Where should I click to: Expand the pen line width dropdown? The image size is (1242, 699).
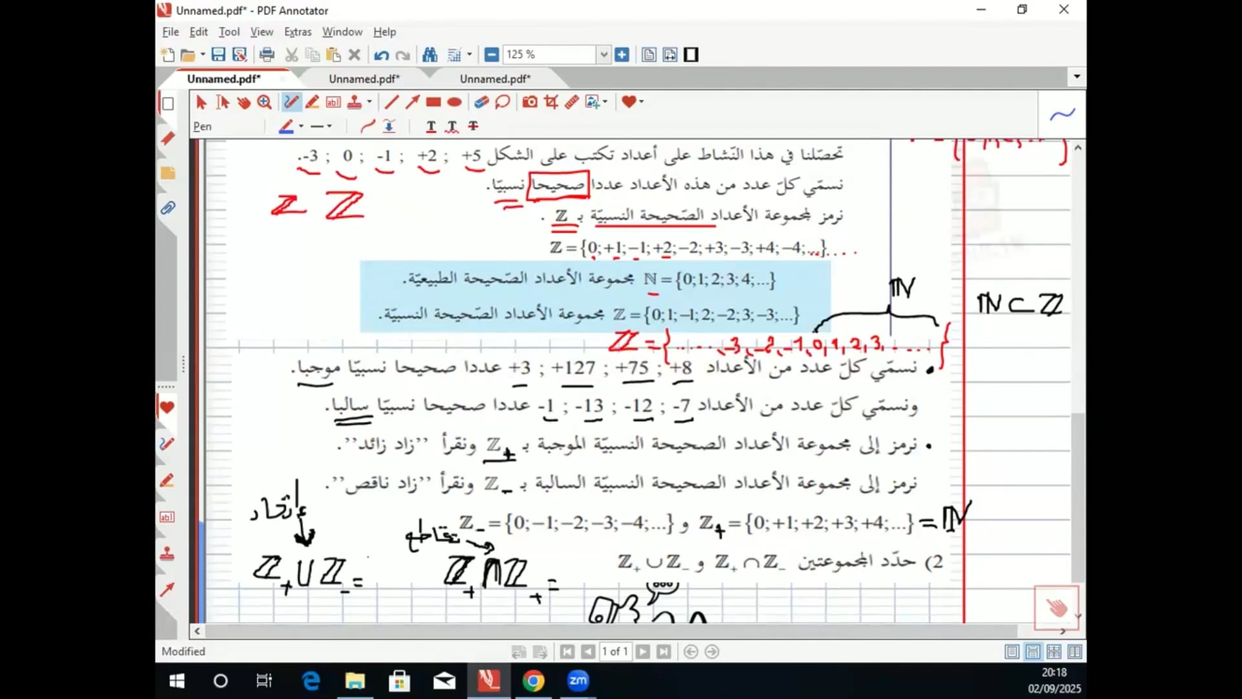[x=329, y=126]
